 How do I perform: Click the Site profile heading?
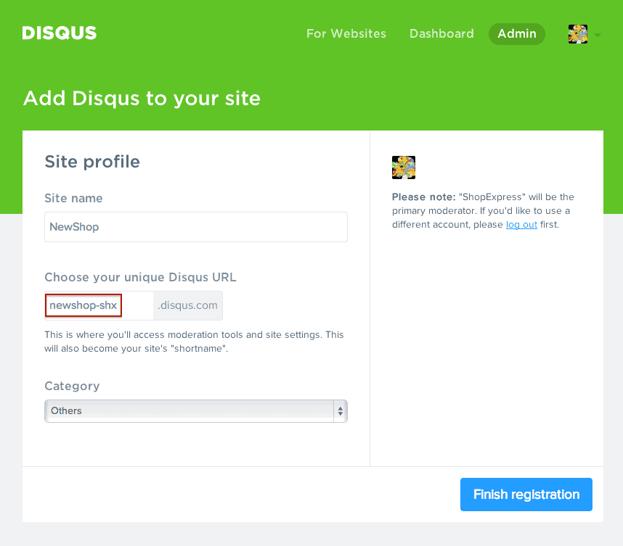pos(92,162)
